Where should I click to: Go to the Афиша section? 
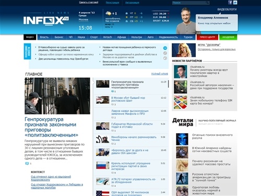pyautogui.click(x=122, y=37)
